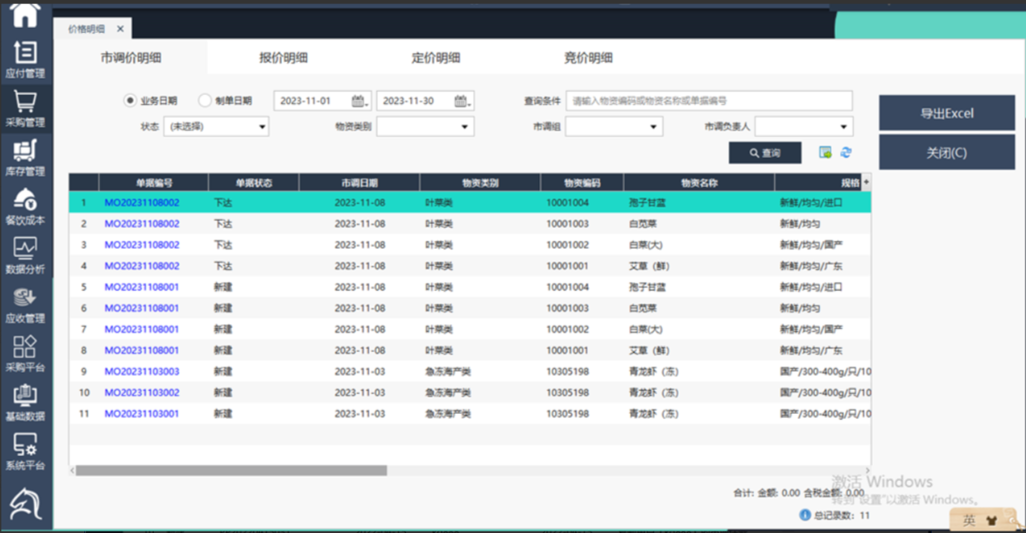Open 库存管理 in the sidebar
1026x533 pixels.
[x=25, y=158]
